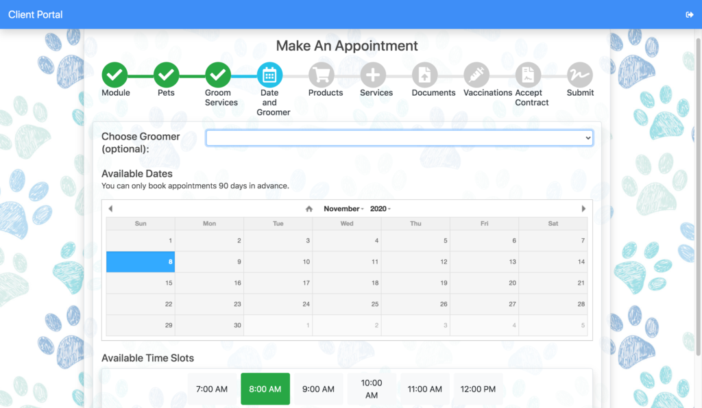This screenshot has height=408, width=702.
Task: Advance calendar to next month
Action: click(x=583, y=209)
